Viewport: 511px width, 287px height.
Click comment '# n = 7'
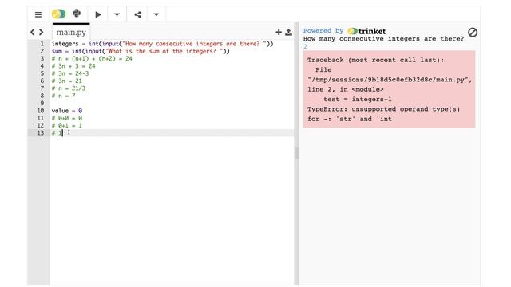coord(64,96)
